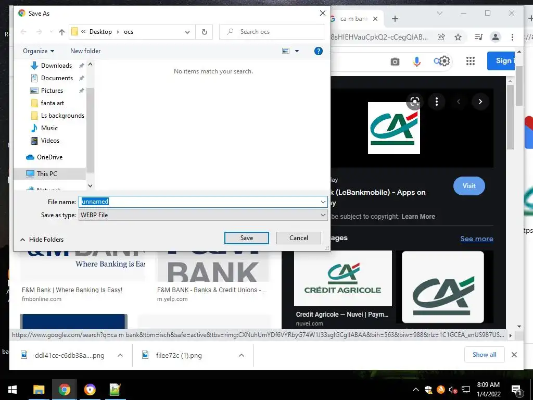Click the Search ocs field

(272, 32)
